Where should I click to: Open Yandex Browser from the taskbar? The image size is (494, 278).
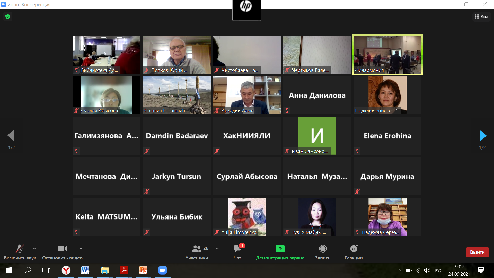[x=66, y=270]
